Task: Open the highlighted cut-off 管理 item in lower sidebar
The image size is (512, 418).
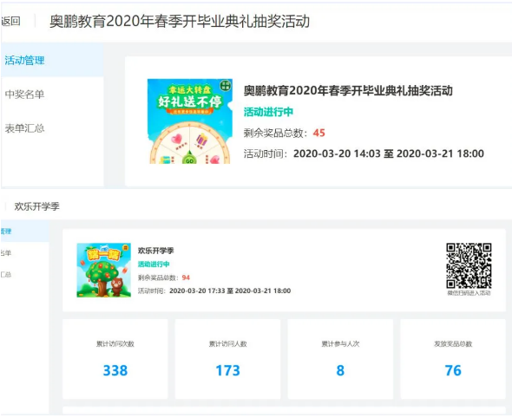Action: tap(25, 232)
